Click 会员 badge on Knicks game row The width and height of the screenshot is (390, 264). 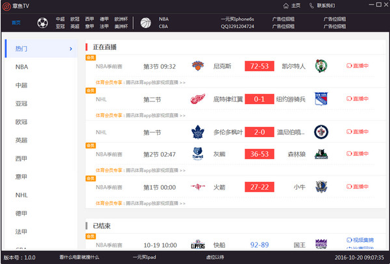click(x=91, y=58)
